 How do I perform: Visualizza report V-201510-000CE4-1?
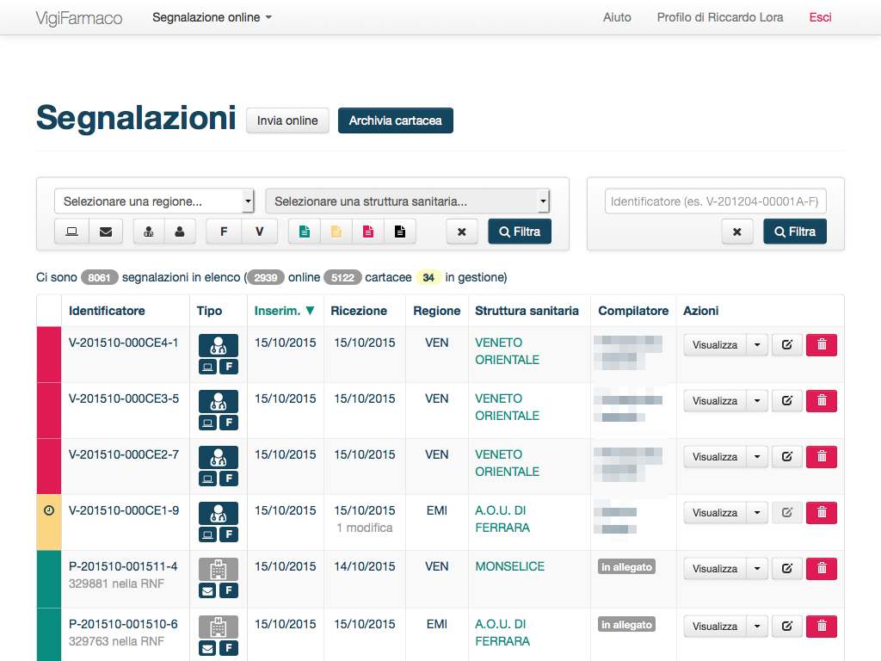pyautogui.click(x=715, y=345)
